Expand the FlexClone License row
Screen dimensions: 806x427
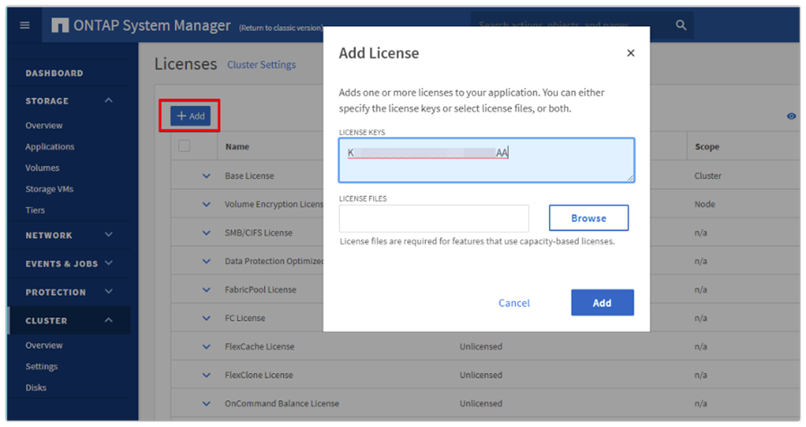(206, 375)
